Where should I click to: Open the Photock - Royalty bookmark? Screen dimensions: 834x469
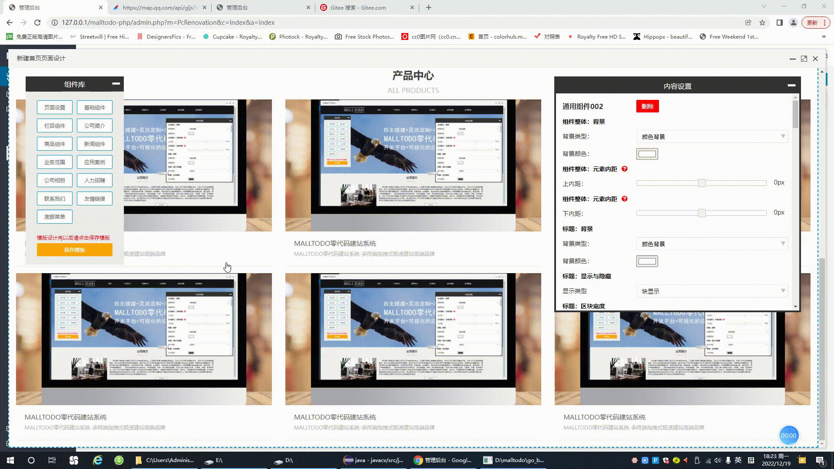(298, 37)
